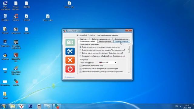Open the 'О программе...' link
The height and width of the screenshot is (109, 194).
[x=70, y=77]
